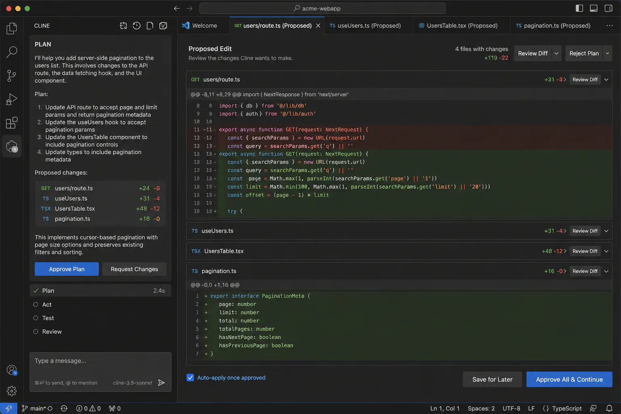Collapse the pagination.ts diff section chevron

[x=606, y=271]
